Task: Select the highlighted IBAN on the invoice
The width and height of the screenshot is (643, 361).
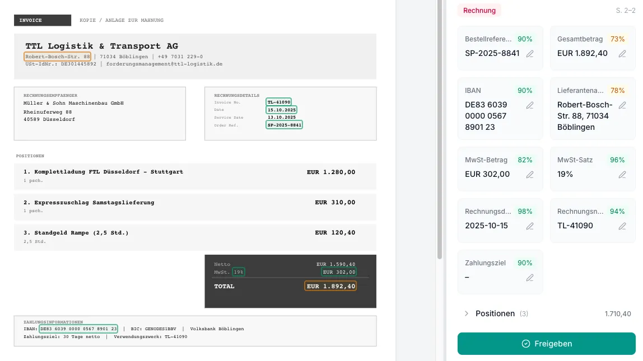Action: [x=78, y=329]
